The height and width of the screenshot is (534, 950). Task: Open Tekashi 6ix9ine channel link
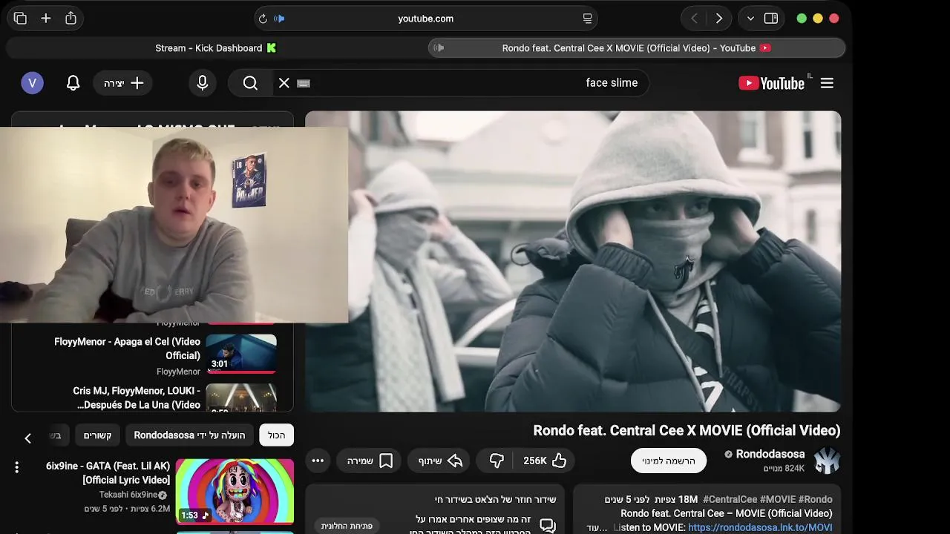tap(133, 495)
